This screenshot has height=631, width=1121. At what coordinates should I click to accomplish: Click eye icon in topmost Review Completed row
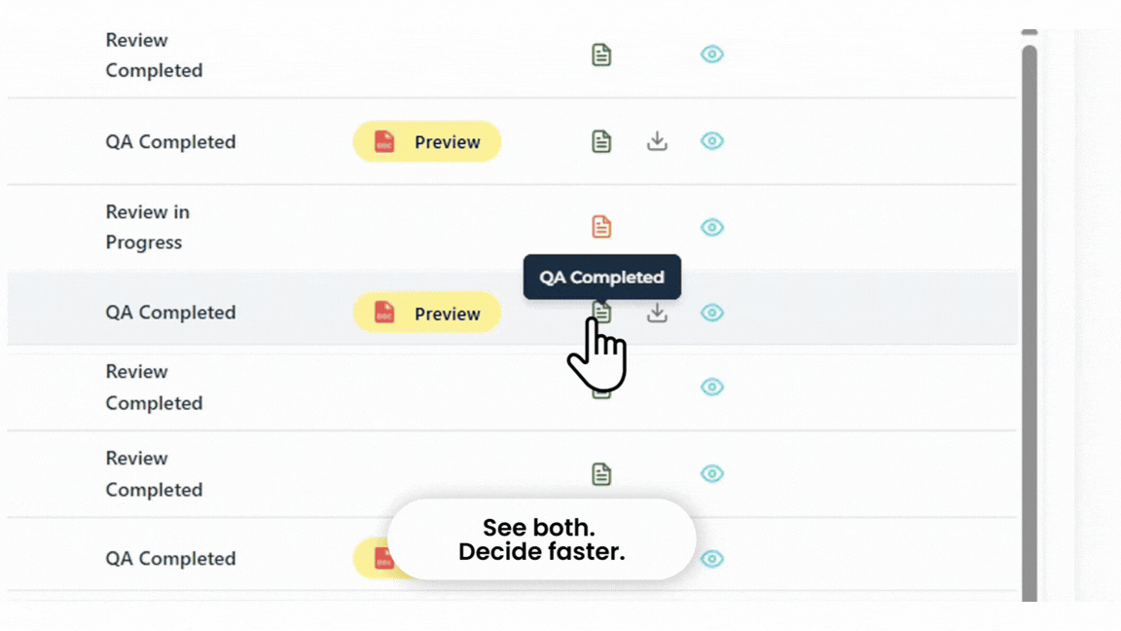coord(712,55)
